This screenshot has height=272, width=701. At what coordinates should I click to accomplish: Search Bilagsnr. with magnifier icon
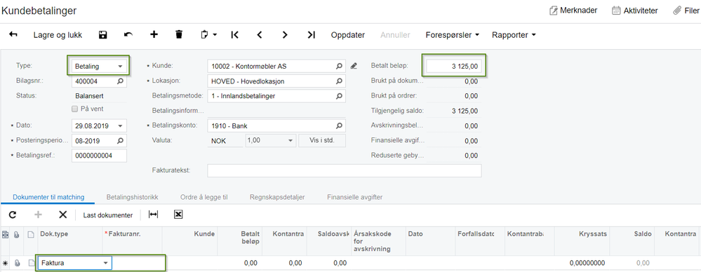pyautogui.click(x=120, y=81)
